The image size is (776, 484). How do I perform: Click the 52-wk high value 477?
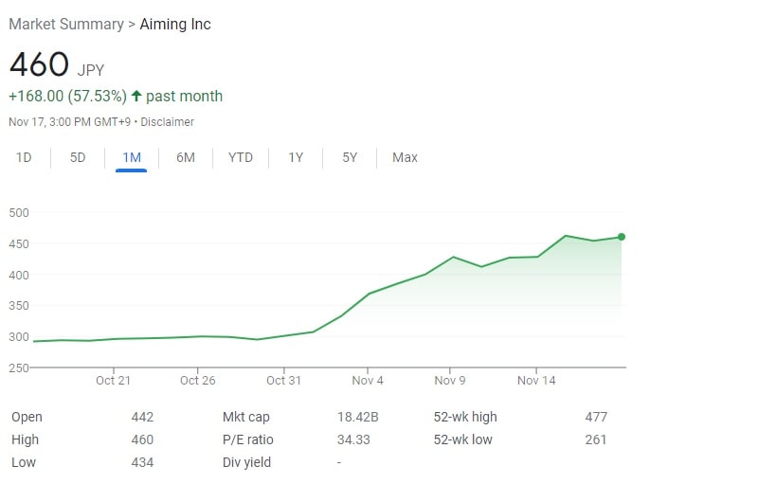(x=596, y=417)
